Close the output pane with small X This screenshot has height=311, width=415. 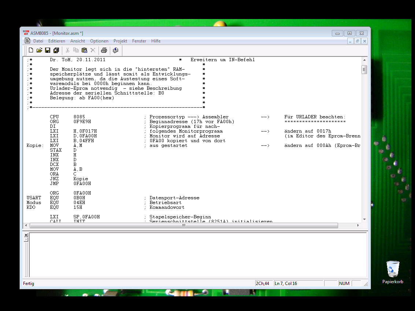click(26, 235)
